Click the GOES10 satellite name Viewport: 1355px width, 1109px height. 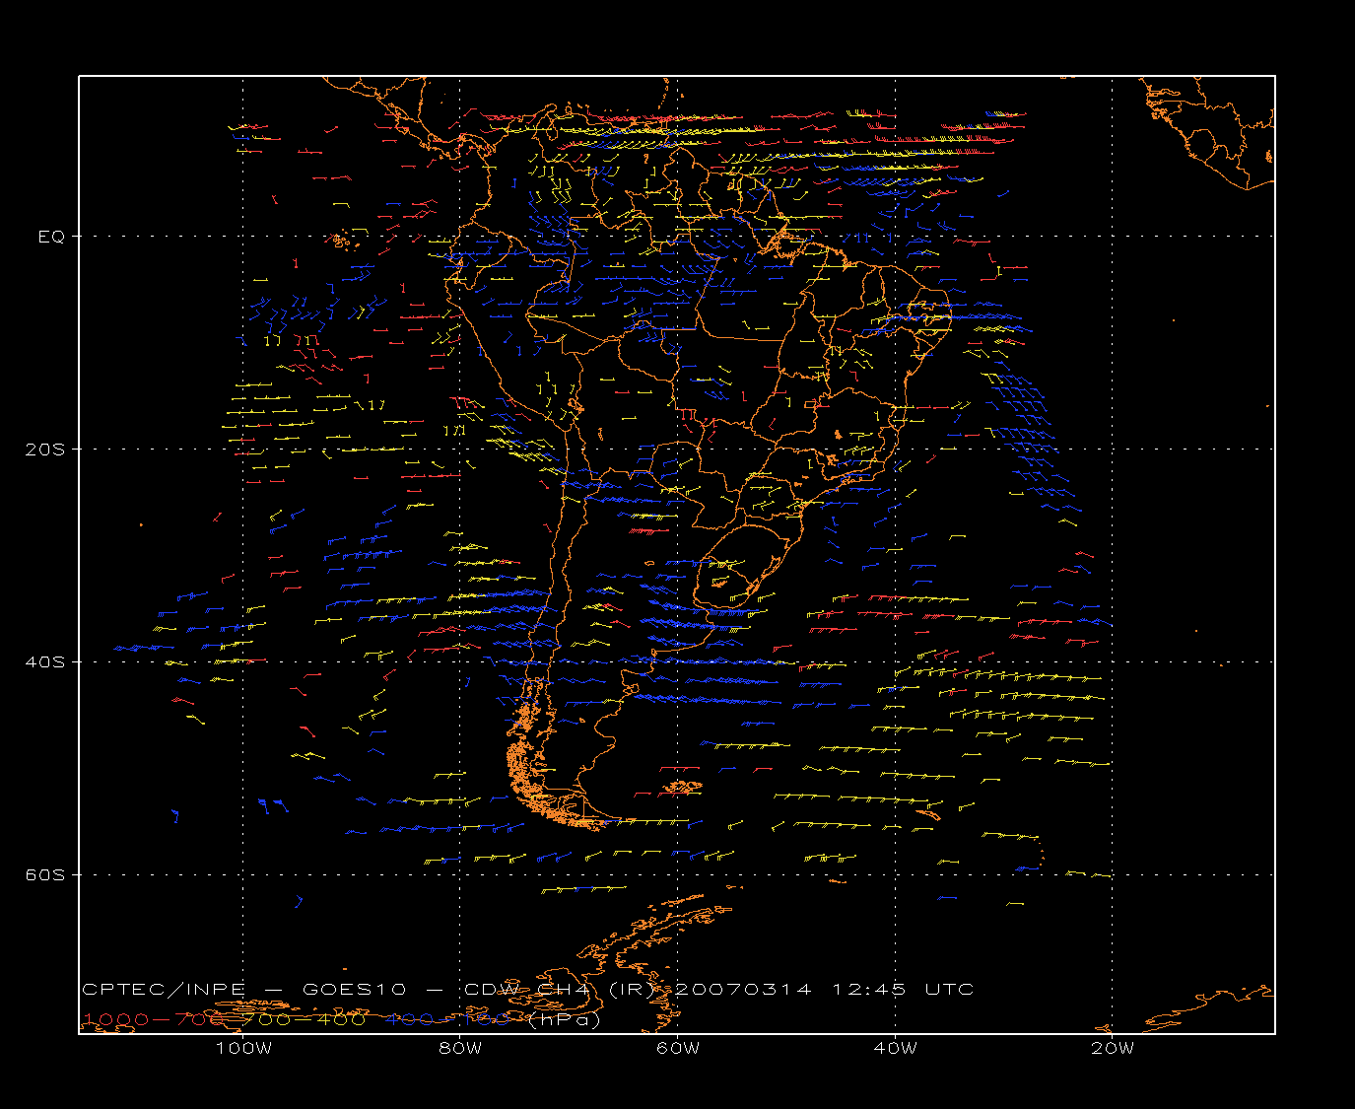click(353, 990)
